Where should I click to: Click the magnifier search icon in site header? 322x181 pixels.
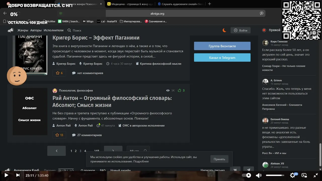point(69,30)
